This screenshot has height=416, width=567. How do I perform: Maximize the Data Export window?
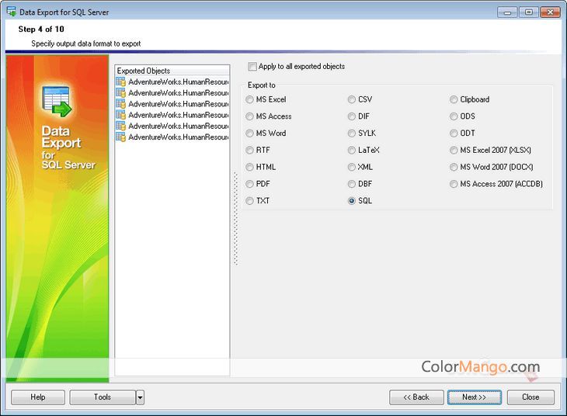tap(529, 12)
